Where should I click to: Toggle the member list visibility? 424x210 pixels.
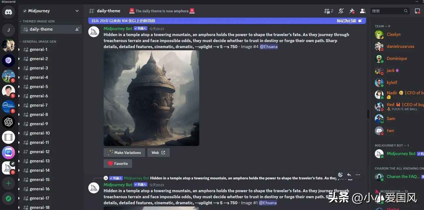[363, 11]
